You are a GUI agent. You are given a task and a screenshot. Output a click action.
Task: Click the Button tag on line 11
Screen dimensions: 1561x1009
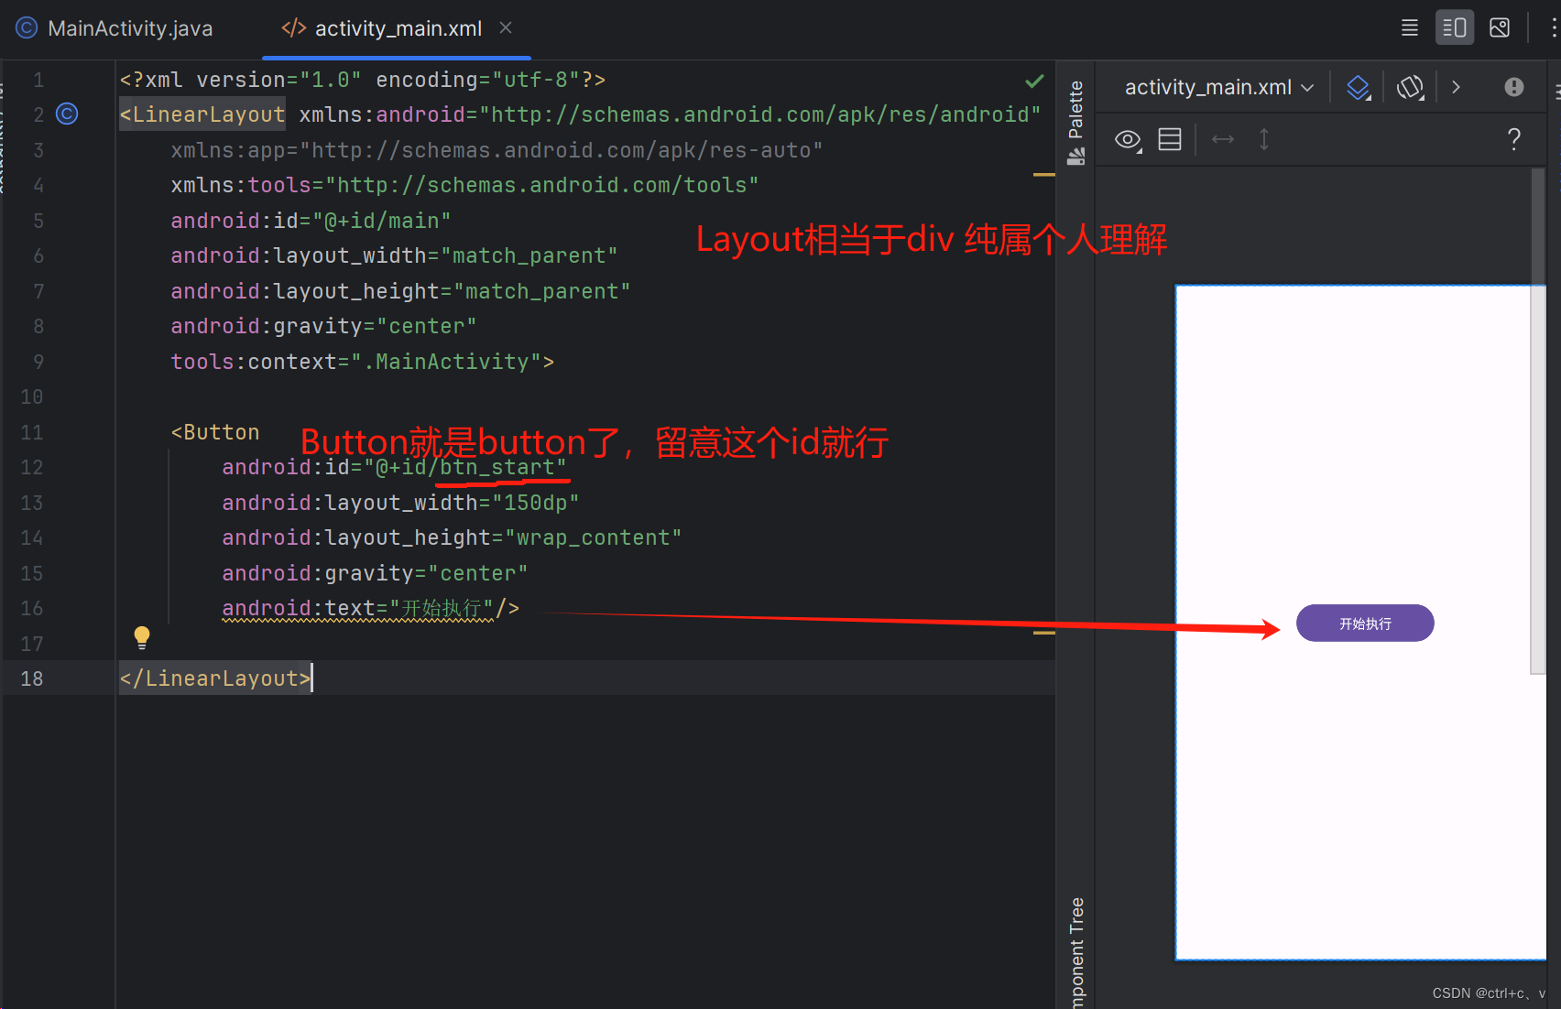[x=215, y=432]
